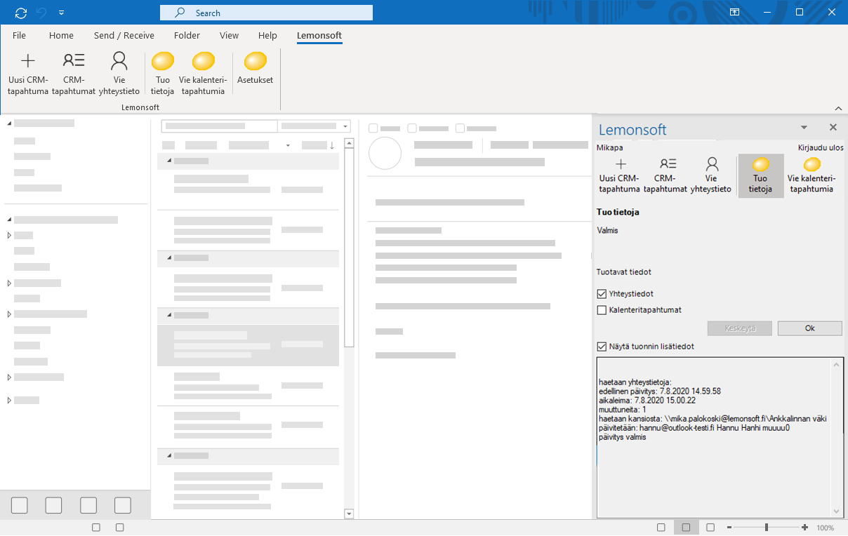This screenshot has height=536, width=848.
Task: Open the File menu
Action: pyautogui.click(x=19, y=35)
